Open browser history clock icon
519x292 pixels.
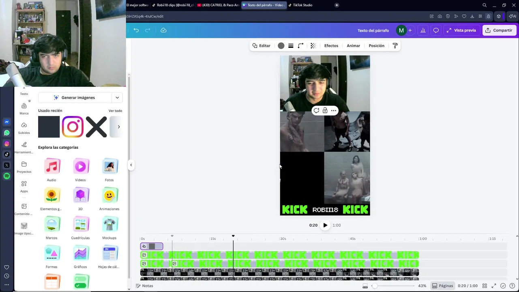(6, 276)
